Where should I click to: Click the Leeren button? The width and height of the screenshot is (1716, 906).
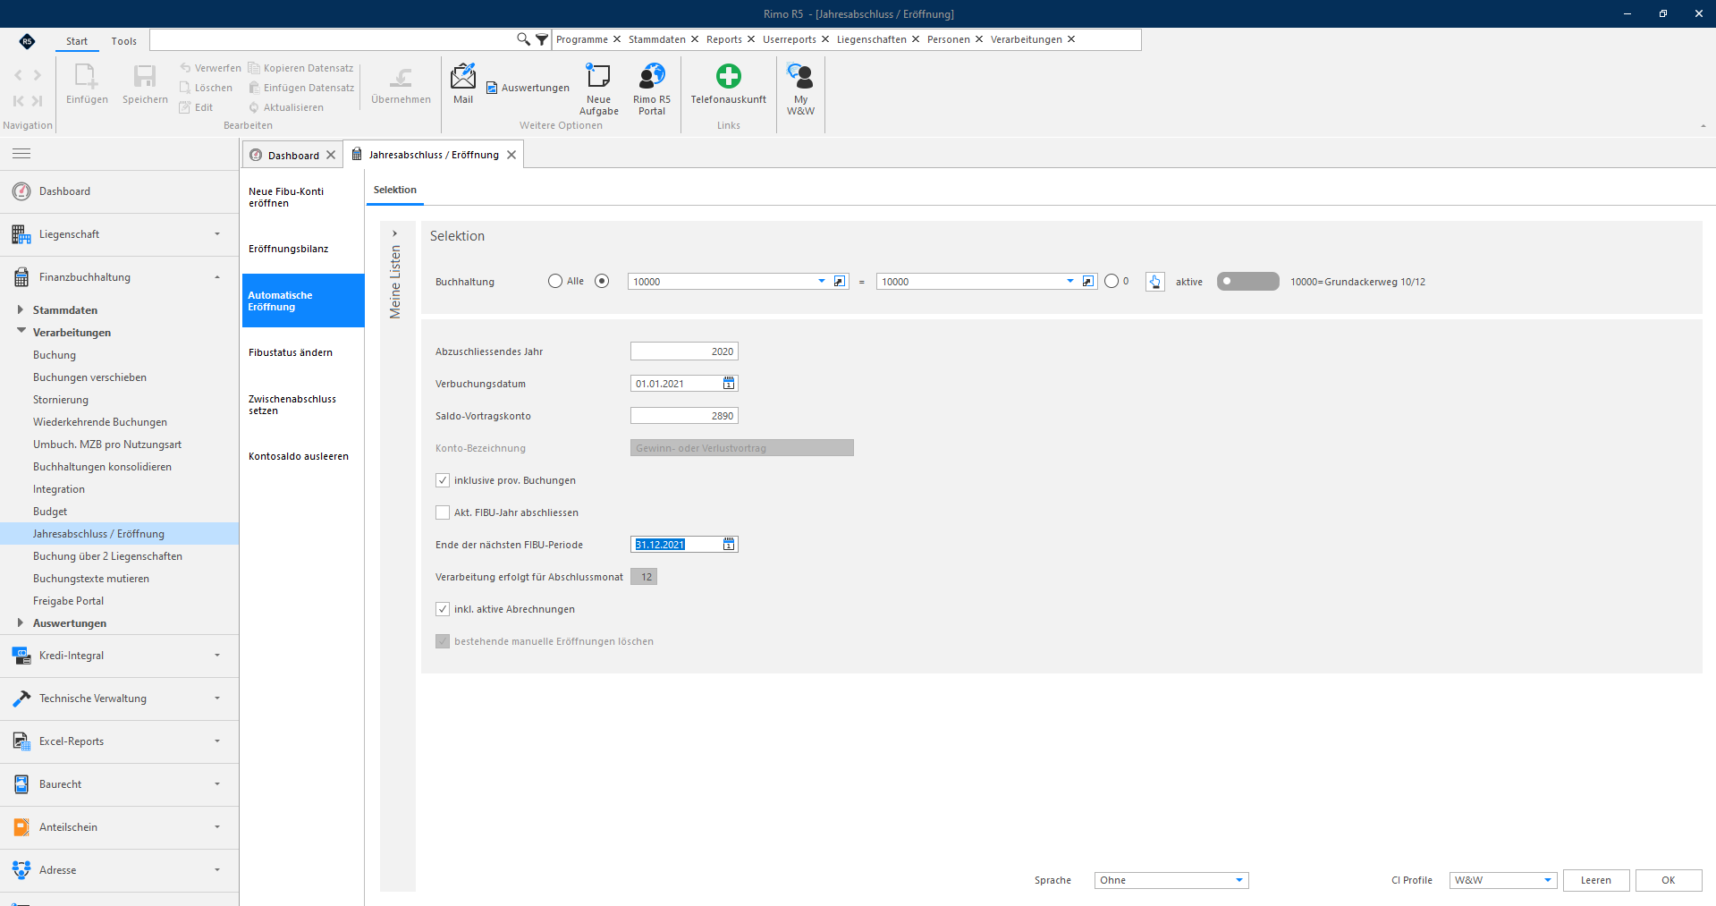(1596, 880)
